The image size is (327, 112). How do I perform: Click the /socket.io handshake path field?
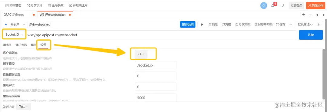(156, 65)
